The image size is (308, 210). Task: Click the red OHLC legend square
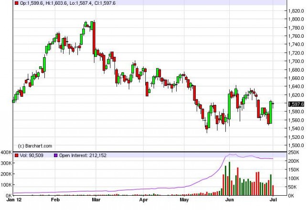(x=17, y=3)
